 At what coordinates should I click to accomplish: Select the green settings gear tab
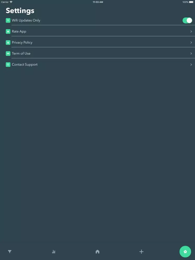point(185,251)
